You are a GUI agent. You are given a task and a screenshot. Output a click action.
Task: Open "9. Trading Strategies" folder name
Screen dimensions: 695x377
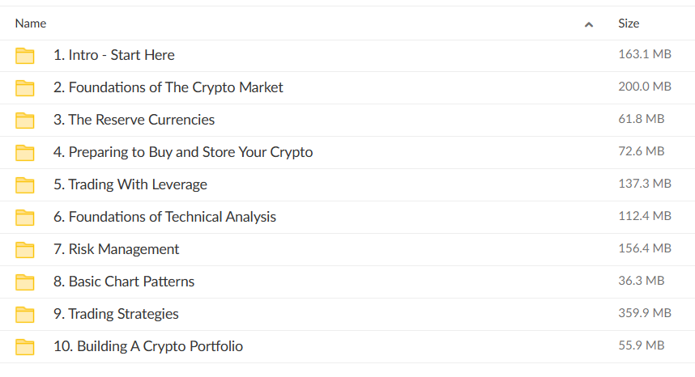pyautogui.click(x=116, y=314)
